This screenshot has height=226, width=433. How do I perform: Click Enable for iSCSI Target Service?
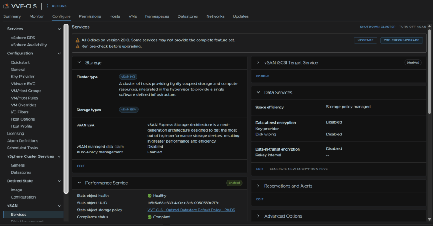(263, 76)
